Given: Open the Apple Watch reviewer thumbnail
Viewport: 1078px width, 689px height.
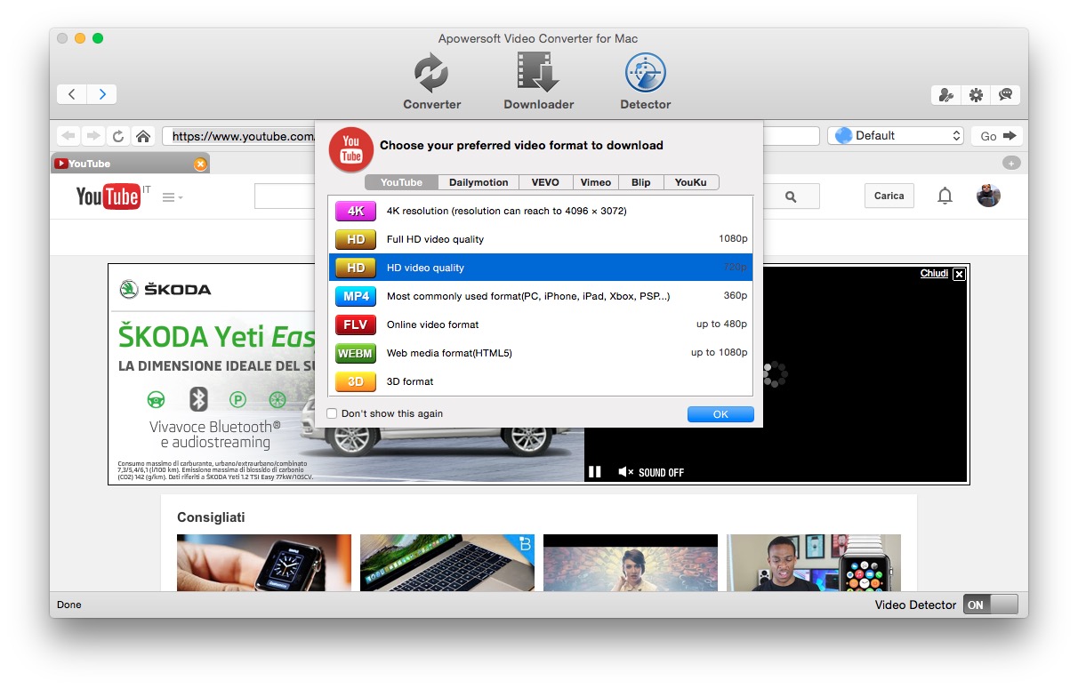Looking at the screenshot, I should click(814, 563).
